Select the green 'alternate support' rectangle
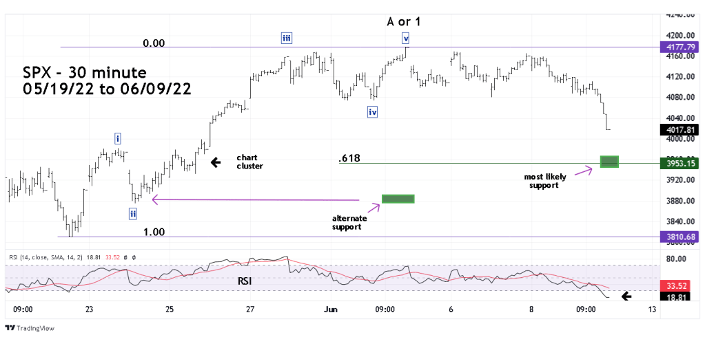This screenshot has width=705, height=337. (x=398, y=199)
